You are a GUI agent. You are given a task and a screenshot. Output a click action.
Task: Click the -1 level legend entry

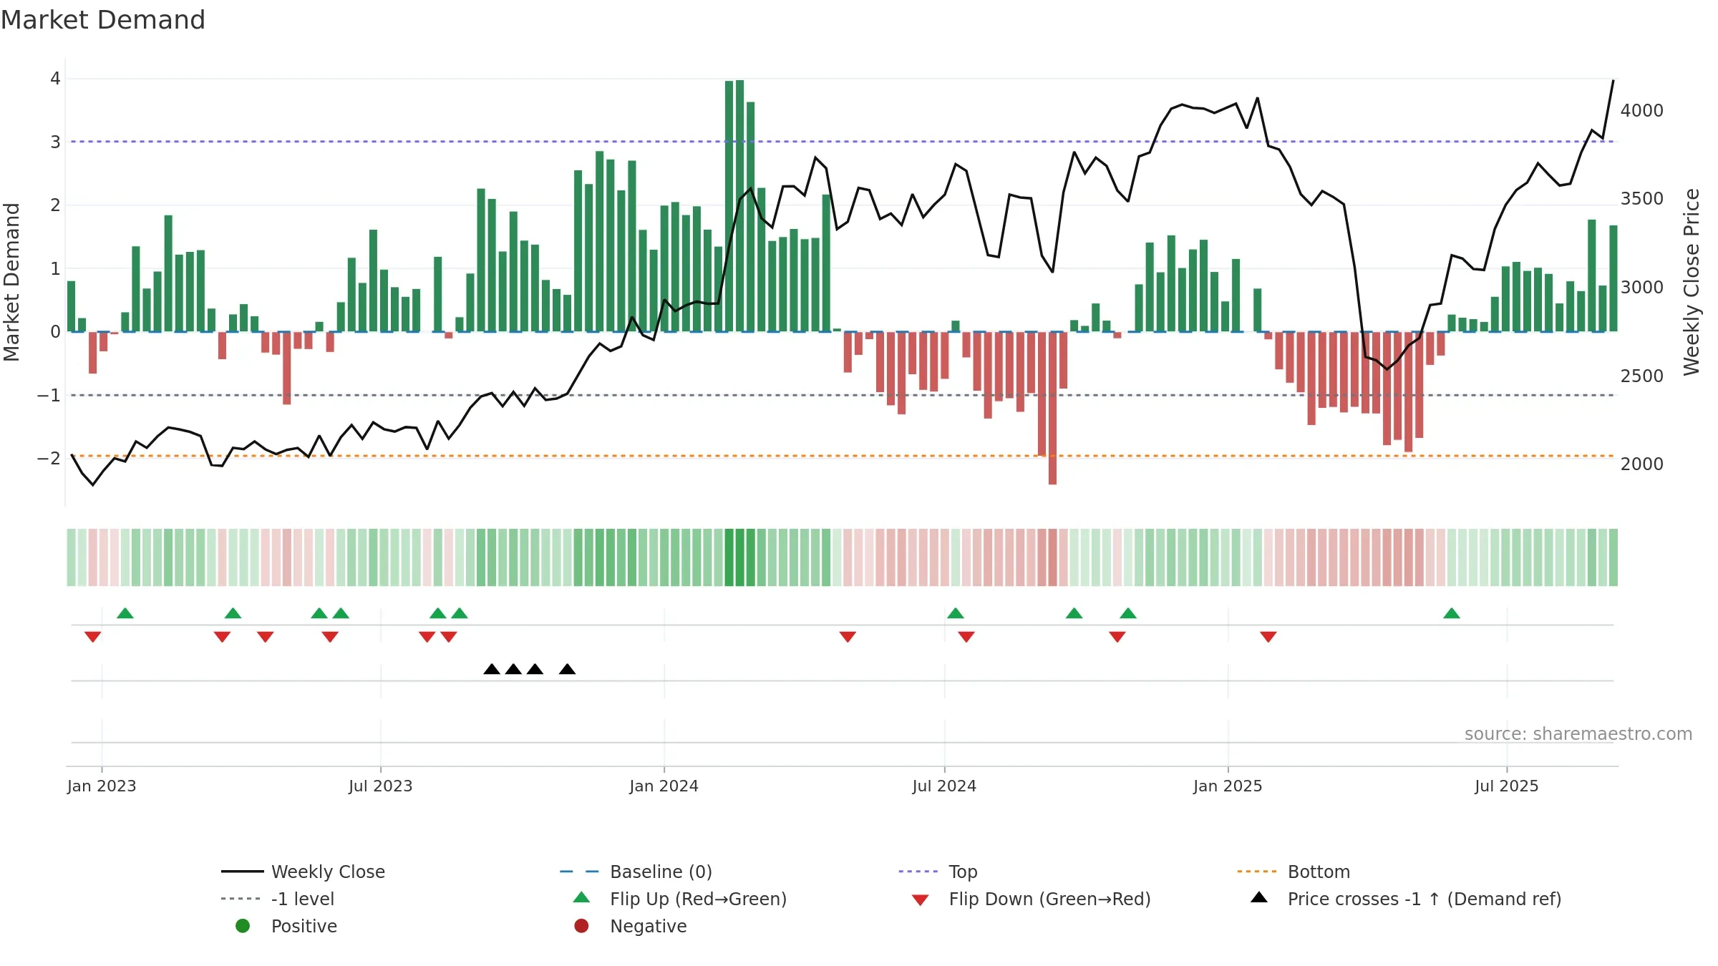pyautogui.click(x=278, y=899)
